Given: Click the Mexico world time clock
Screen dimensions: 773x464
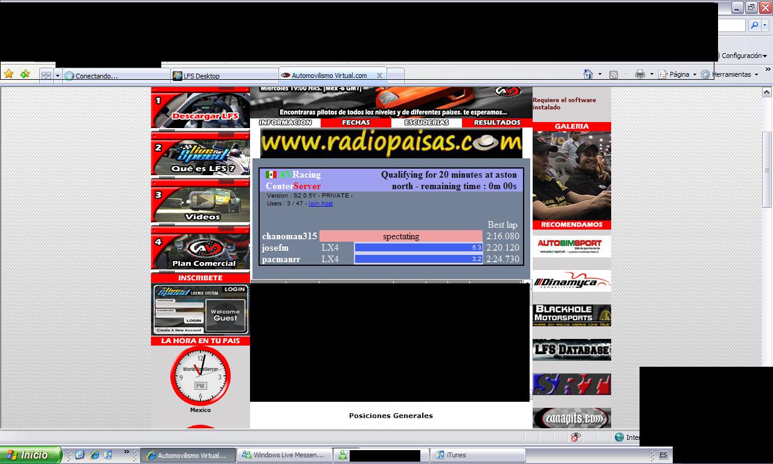Looking at the screenshot, I should coord(200,376).
